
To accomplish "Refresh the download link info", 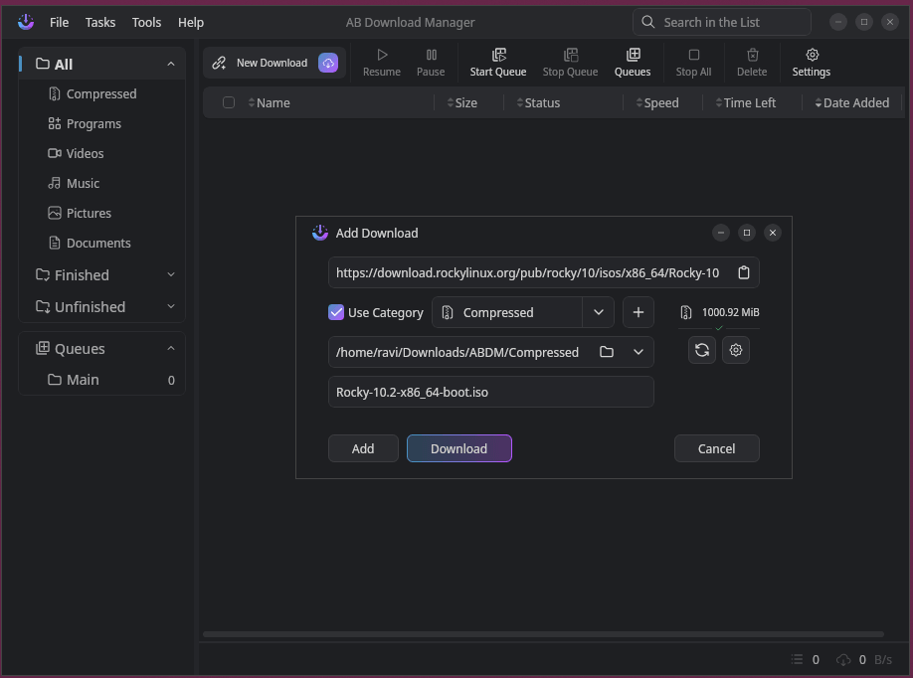I will click(x=701, y=350).
